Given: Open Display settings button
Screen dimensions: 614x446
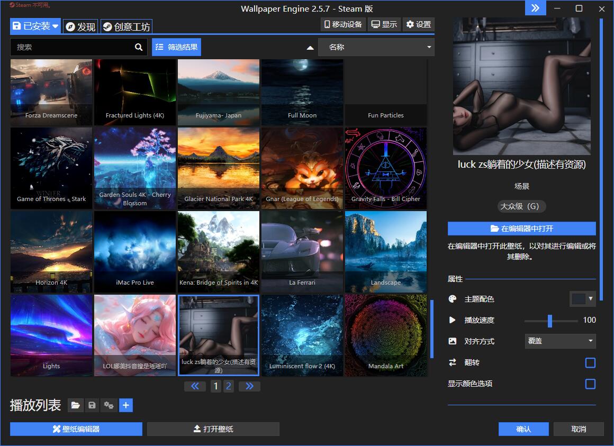Looking at the screenshot, I should pyautogui.click(x=384, y=25).
